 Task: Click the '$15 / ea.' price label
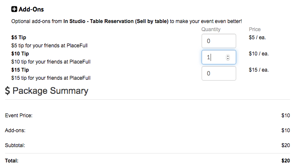point(259,70)
